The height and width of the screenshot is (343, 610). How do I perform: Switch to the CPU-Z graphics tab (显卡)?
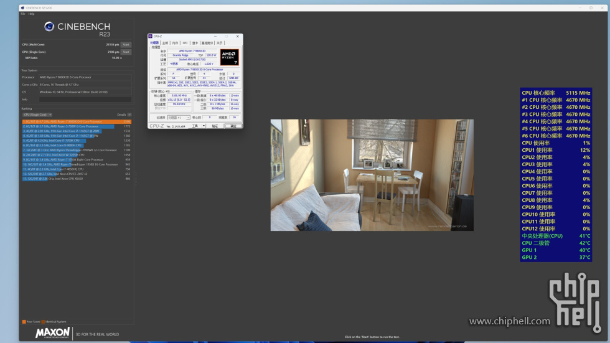coord(195,43)
